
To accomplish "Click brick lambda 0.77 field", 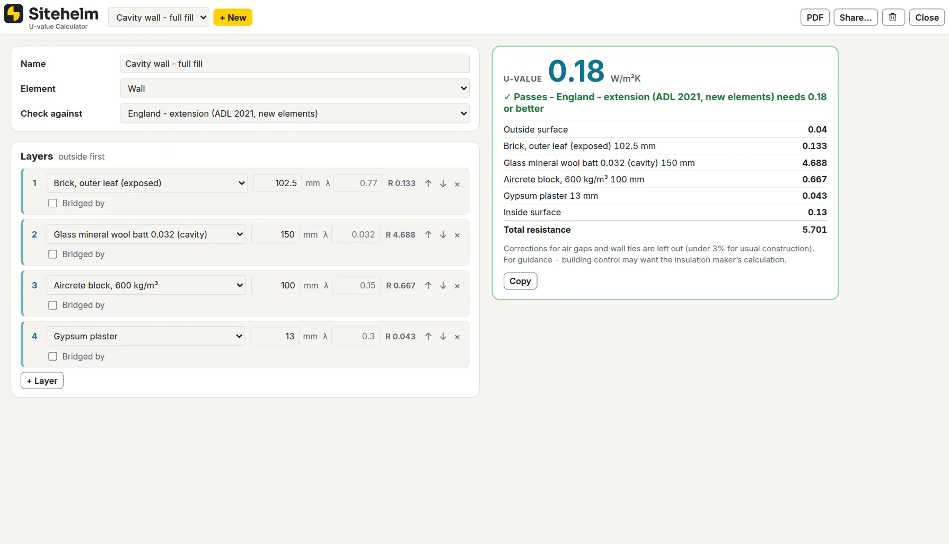I will [358, 183].
